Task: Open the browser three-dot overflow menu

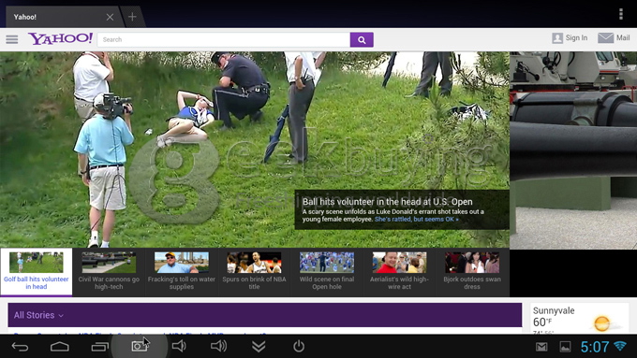Action: pos(621,14)
